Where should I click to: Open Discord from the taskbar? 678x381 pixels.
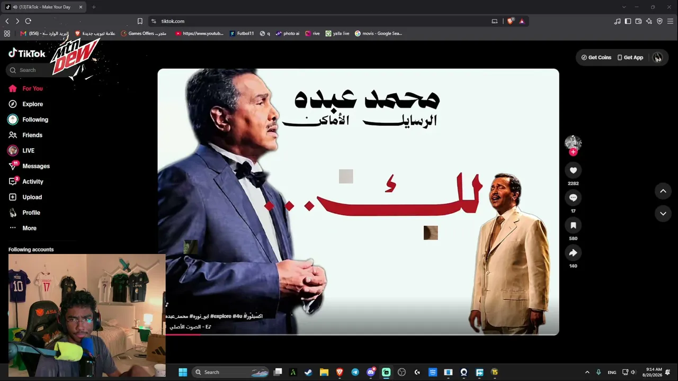[371, 372]
